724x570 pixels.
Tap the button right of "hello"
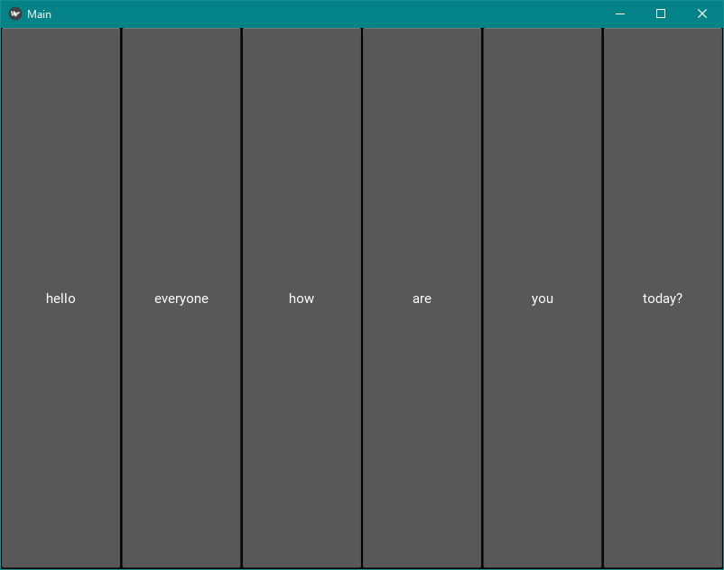pyautogui.click(x=181, y=299)
